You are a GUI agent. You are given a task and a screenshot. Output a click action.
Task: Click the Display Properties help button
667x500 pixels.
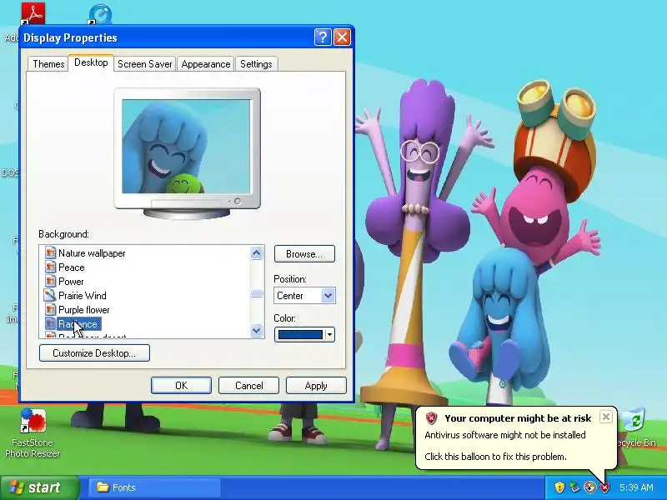coord(323,37)
